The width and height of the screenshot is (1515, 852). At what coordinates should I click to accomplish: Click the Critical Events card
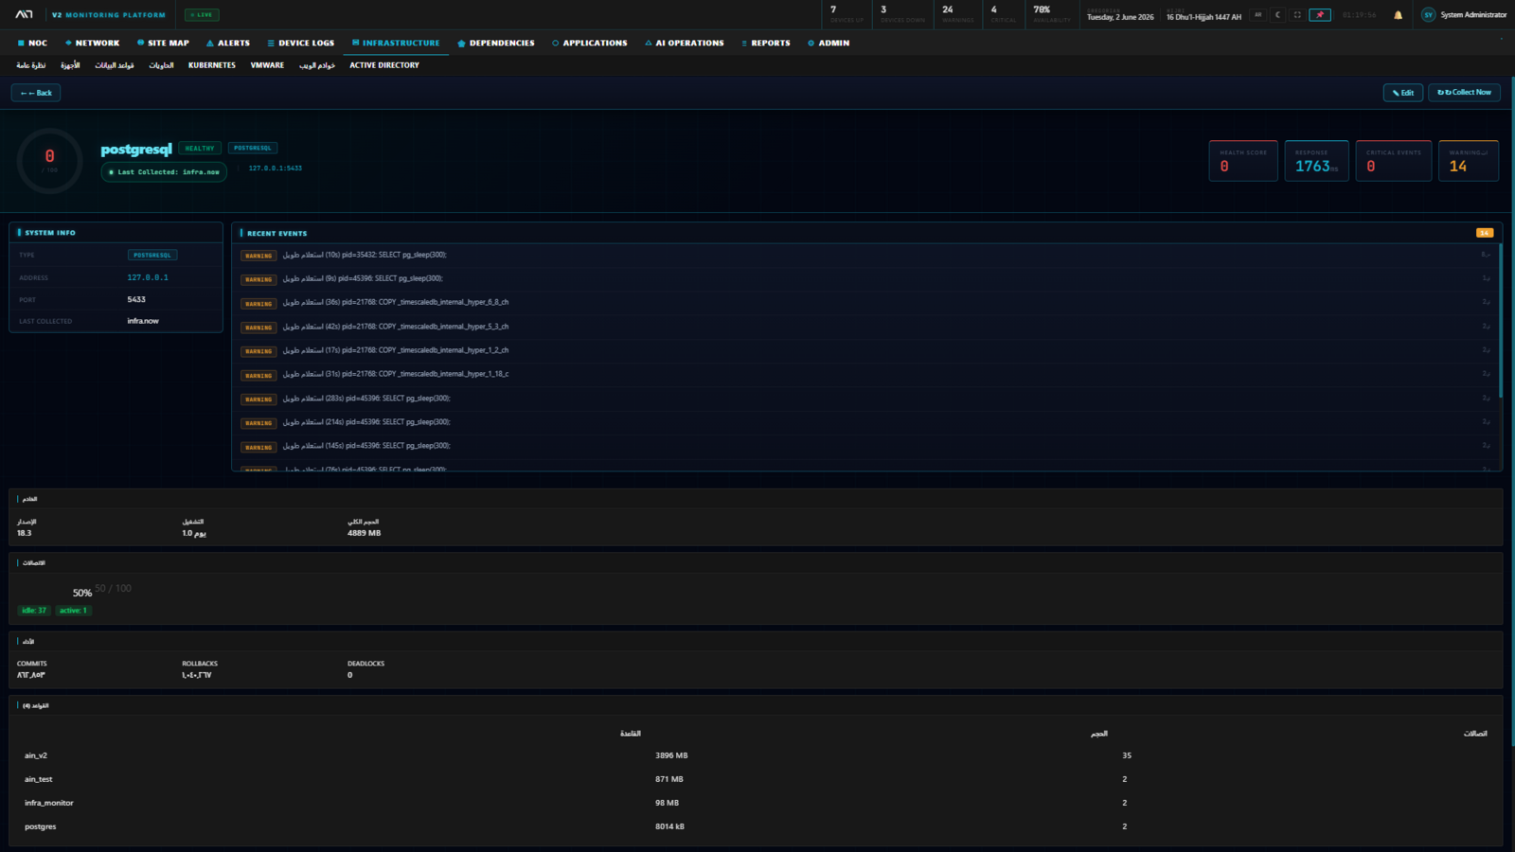[x=1394, y=160]
